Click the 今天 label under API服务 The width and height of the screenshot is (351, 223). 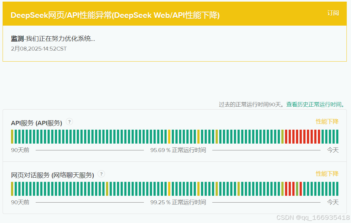333,150
